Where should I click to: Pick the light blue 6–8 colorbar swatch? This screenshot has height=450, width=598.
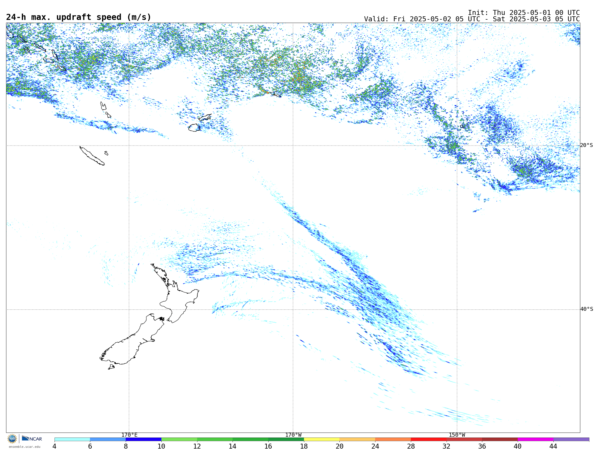tap(108, 439)
